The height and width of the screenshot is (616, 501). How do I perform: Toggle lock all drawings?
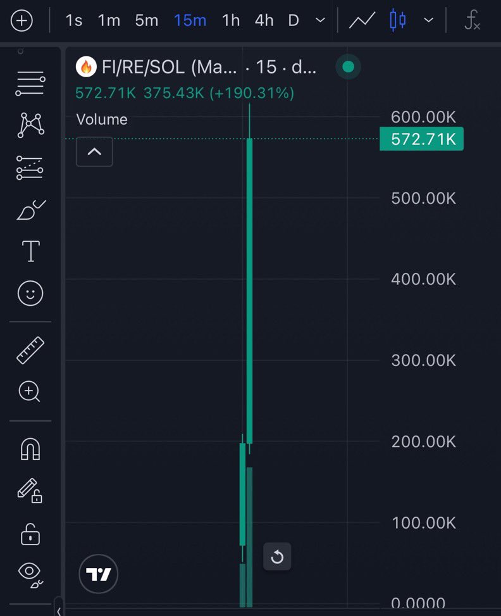tap(30, 534)
